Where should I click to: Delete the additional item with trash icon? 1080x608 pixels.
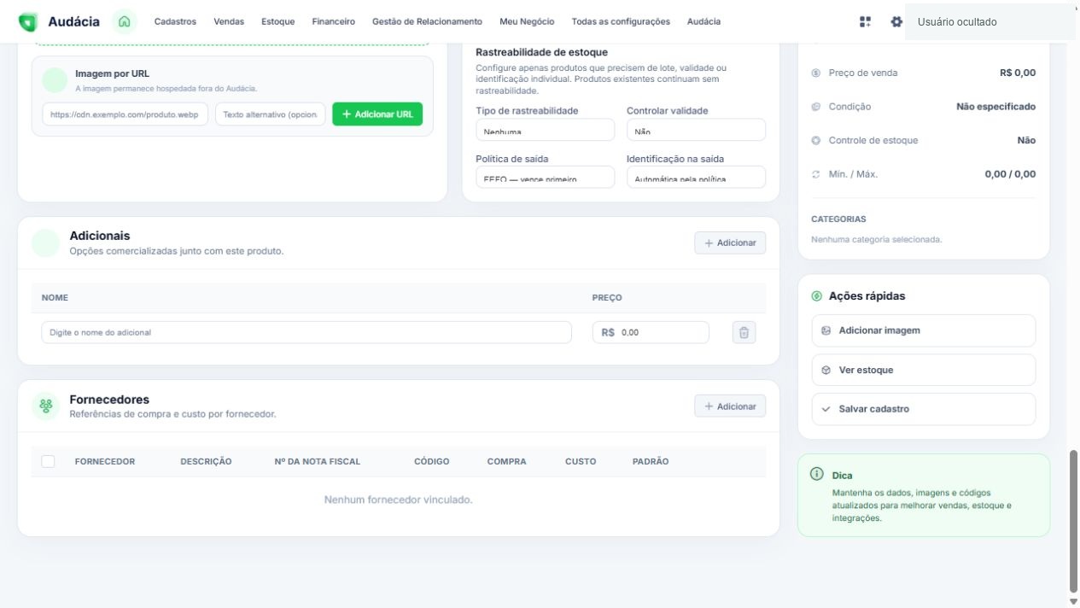pos(744,333)
